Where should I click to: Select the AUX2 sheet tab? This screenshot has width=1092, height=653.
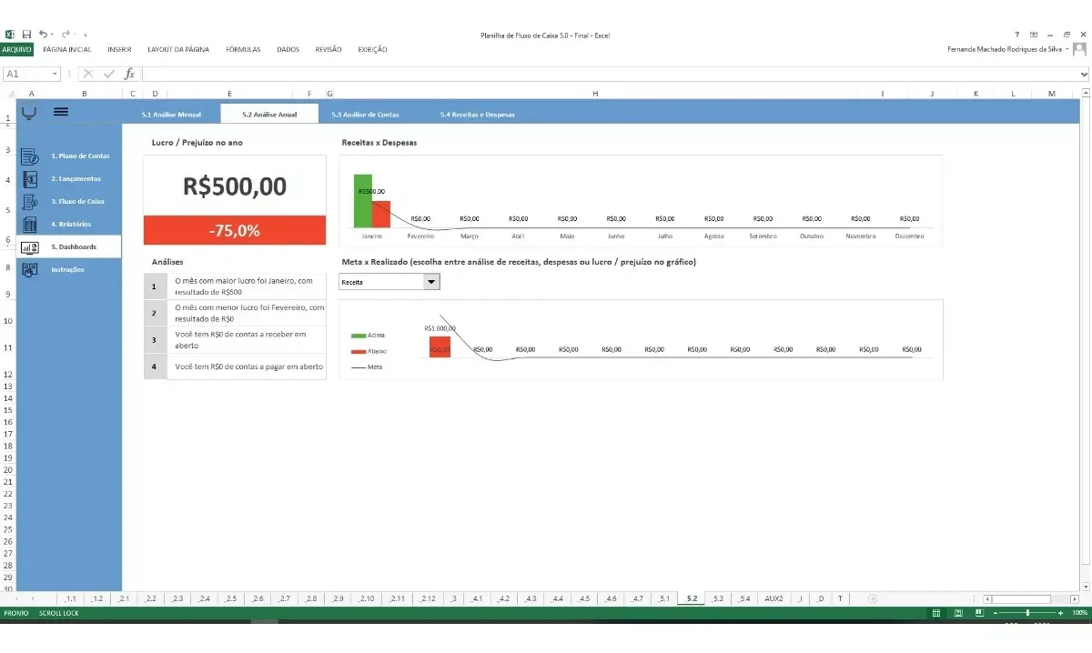click(x=773, y=598)
